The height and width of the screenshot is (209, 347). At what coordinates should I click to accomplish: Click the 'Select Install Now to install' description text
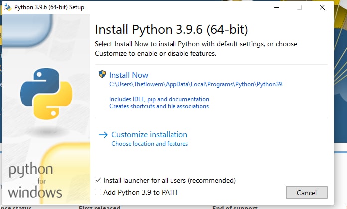click(196, 49)
